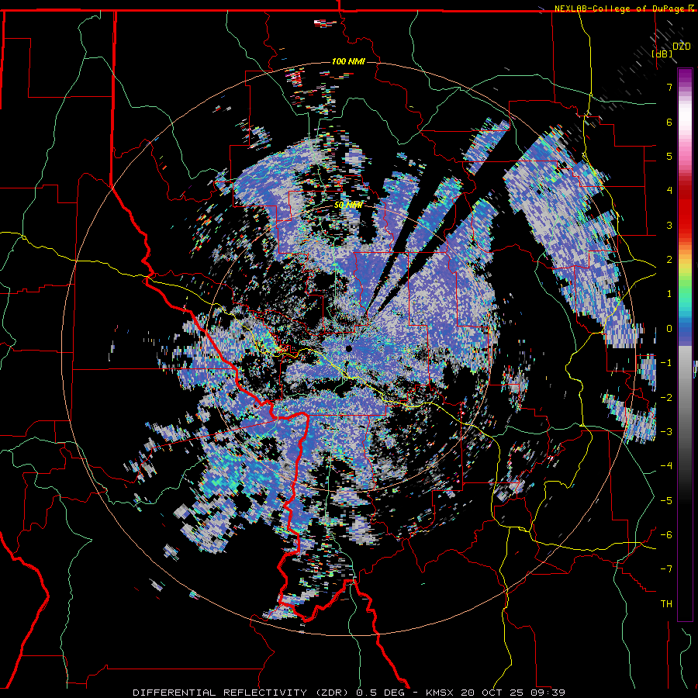Click the 5 value on the color scale
The height and width of the screenshot is (698, 698).
coord(669,156)
